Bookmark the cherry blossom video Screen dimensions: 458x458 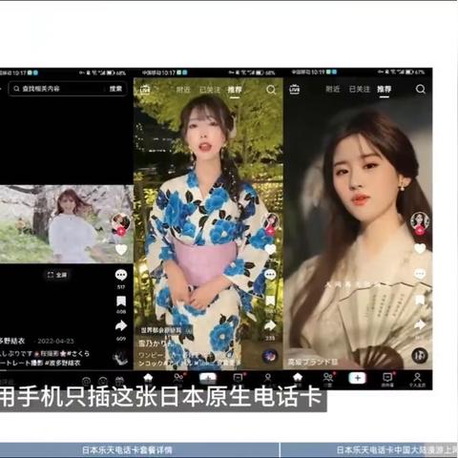click(x=121, y=301)
